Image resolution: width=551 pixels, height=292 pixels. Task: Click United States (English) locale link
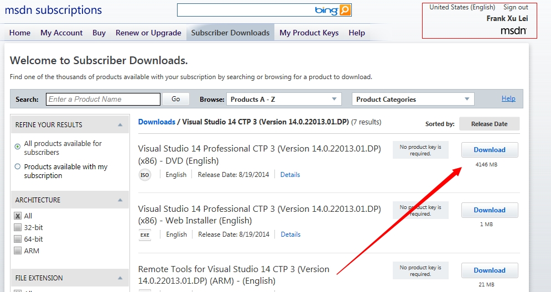[x=462, y=7]
